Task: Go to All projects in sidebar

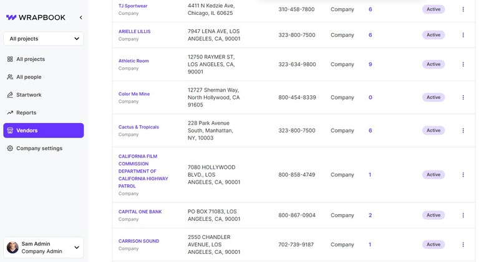Action: tap(30, 59)
